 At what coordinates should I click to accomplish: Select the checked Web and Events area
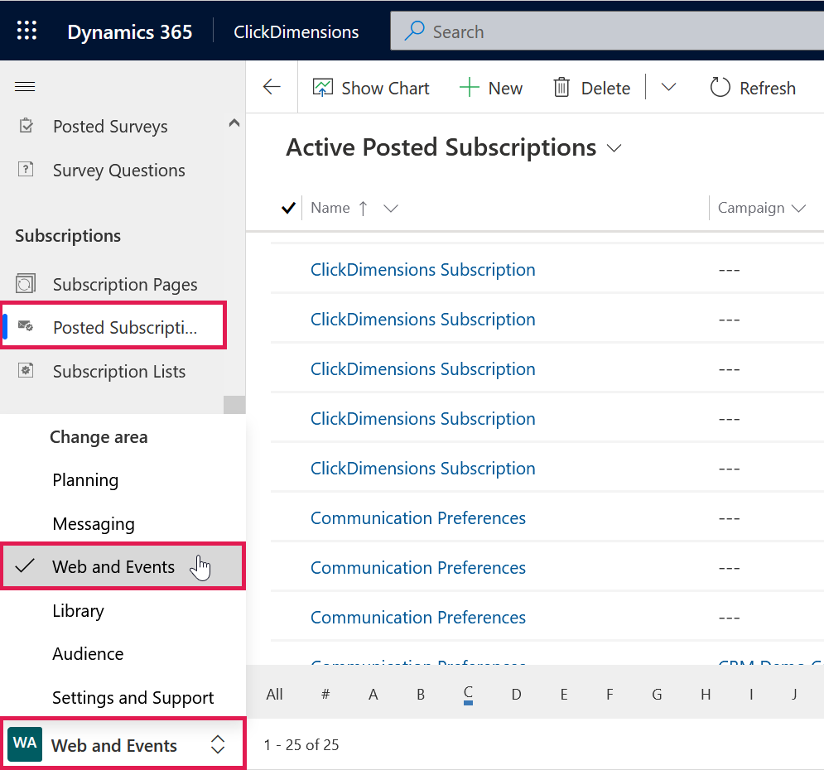click(123, 566)
